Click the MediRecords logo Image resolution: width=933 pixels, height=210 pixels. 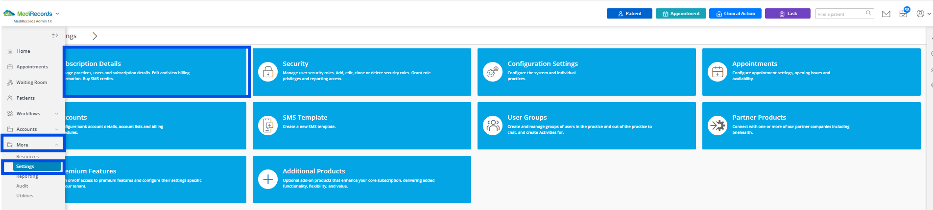click(x=27, y=14)
